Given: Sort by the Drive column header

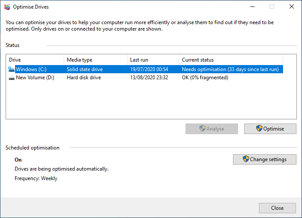Looking at the screenshot, I should [35, 60].
